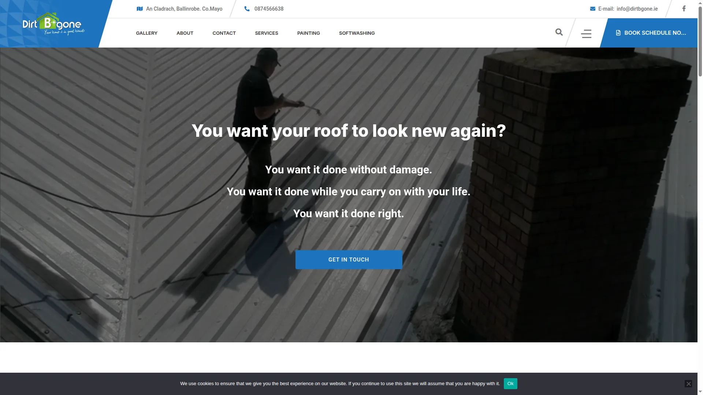Viewport: 703px width, 395px height.
Task: Dismiss the cookie bar with X
Action: 688,384
